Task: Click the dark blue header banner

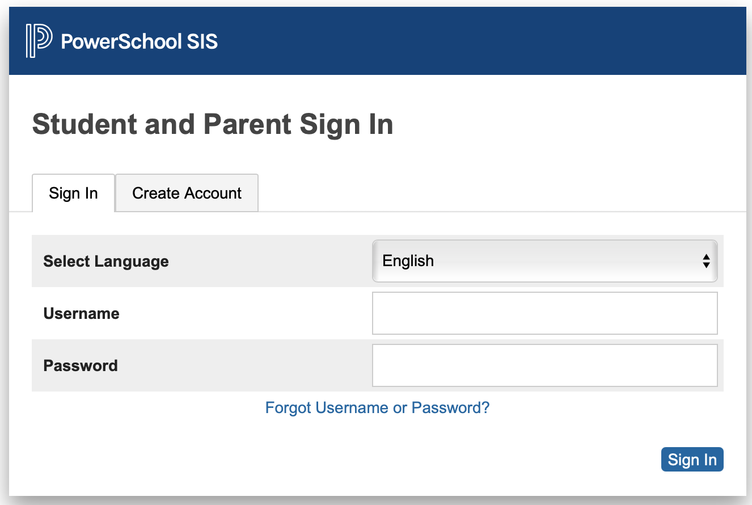Action: click(378, 41)
